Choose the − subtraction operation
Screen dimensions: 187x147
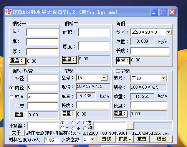click(x=63, y=127)
